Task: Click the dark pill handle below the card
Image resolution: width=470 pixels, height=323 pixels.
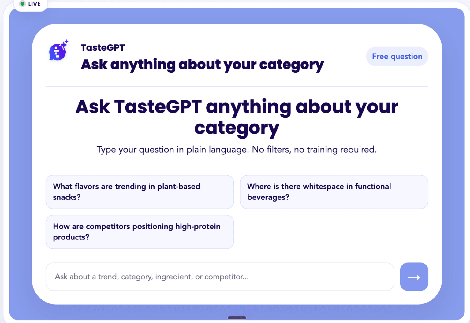Action: pos(237,317)
